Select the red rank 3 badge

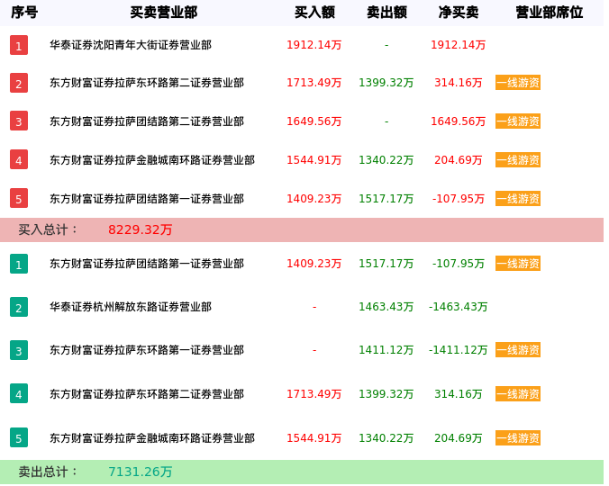19,121
